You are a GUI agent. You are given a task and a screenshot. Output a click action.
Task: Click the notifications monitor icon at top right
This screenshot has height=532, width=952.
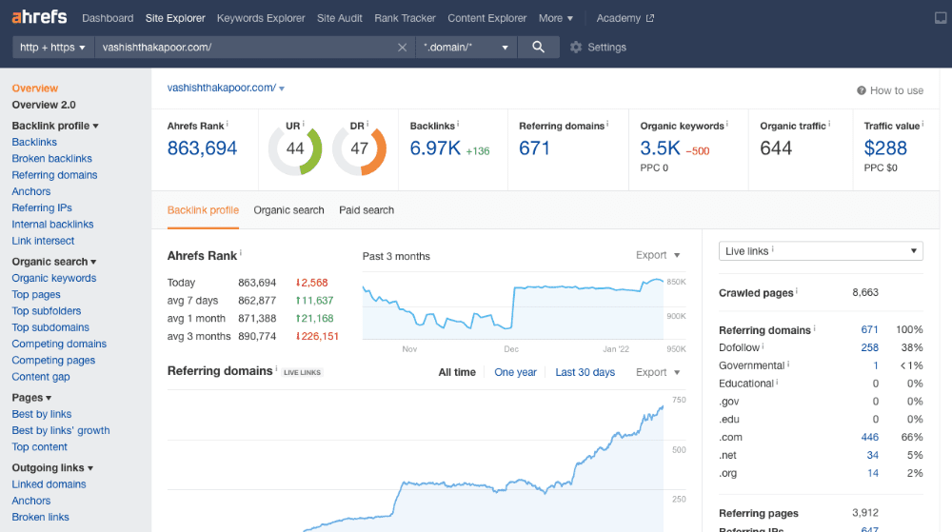pos(941,18)
